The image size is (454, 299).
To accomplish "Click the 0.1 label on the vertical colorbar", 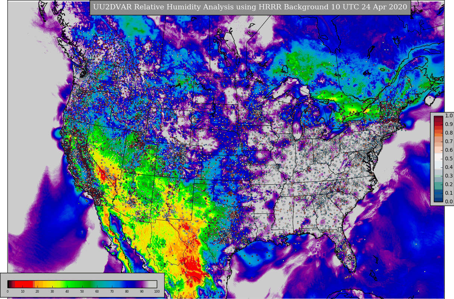I will 449,193.
